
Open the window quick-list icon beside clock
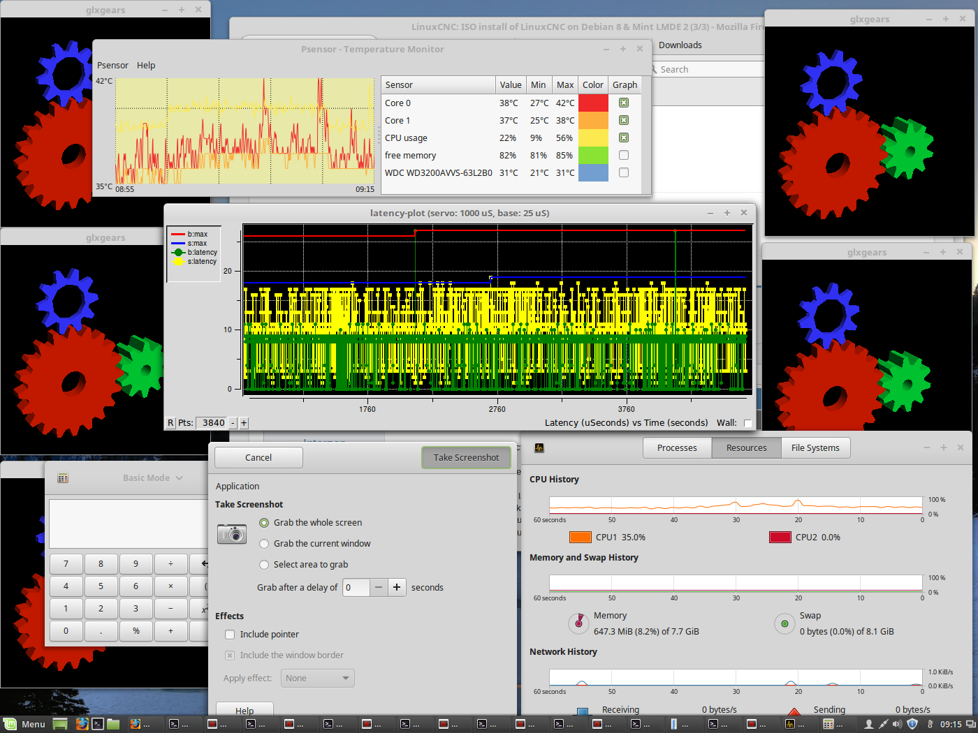[x=970, y=724]
